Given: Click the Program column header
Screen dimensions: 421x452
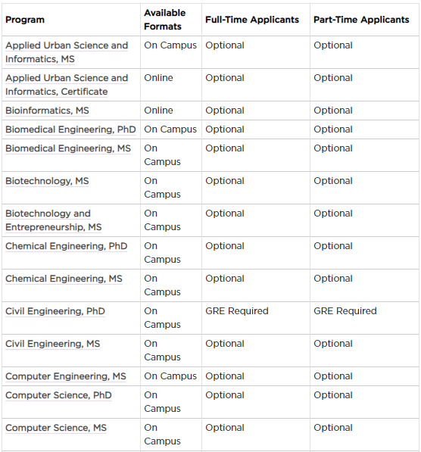Looking at the screenshot, I should pos(25,20).
